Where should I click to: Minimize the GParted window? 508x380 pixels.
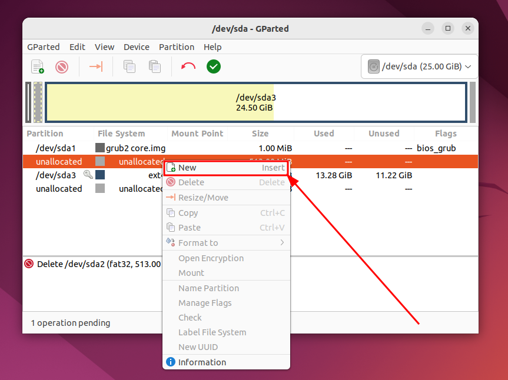tap(428, 28)
